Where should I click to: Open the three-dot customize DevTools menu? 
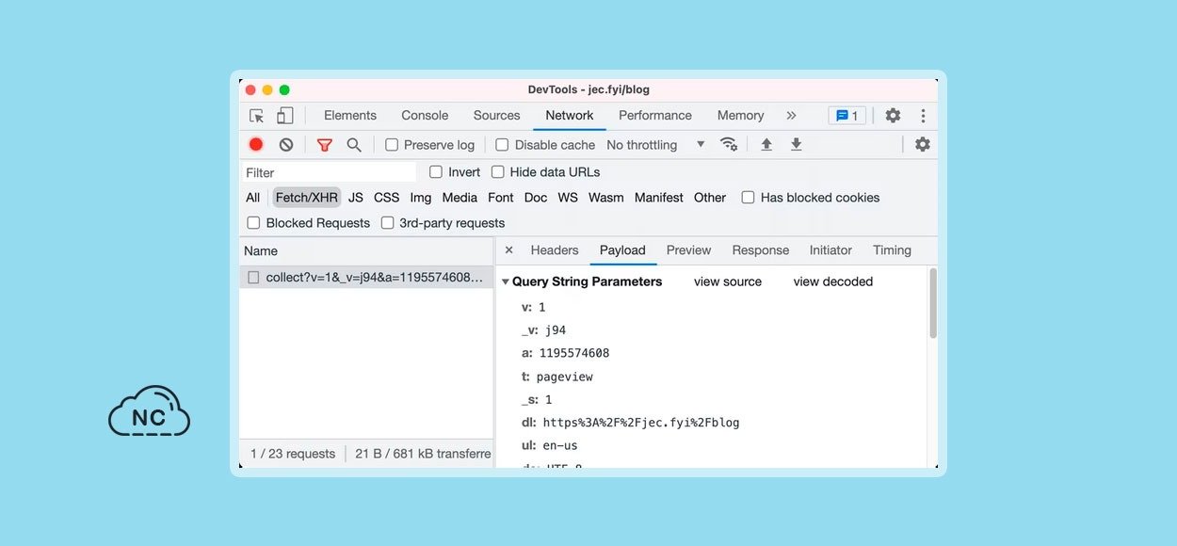point(923,116)
